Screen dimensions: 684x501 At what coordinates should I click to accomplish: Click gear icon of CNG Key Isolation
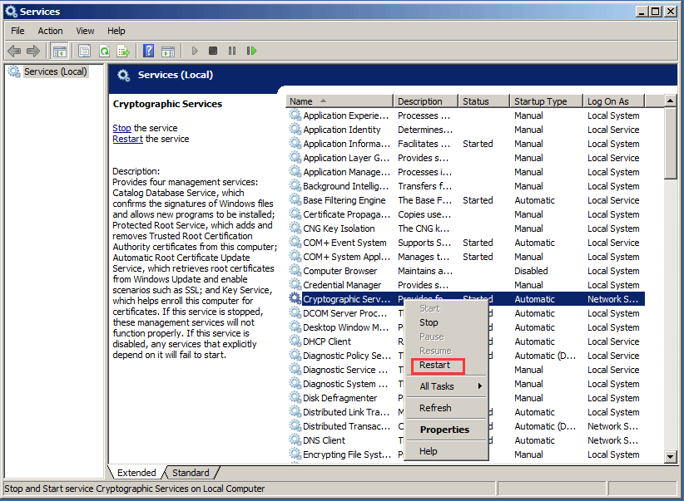pyautogui.click(x=295, y=228)
